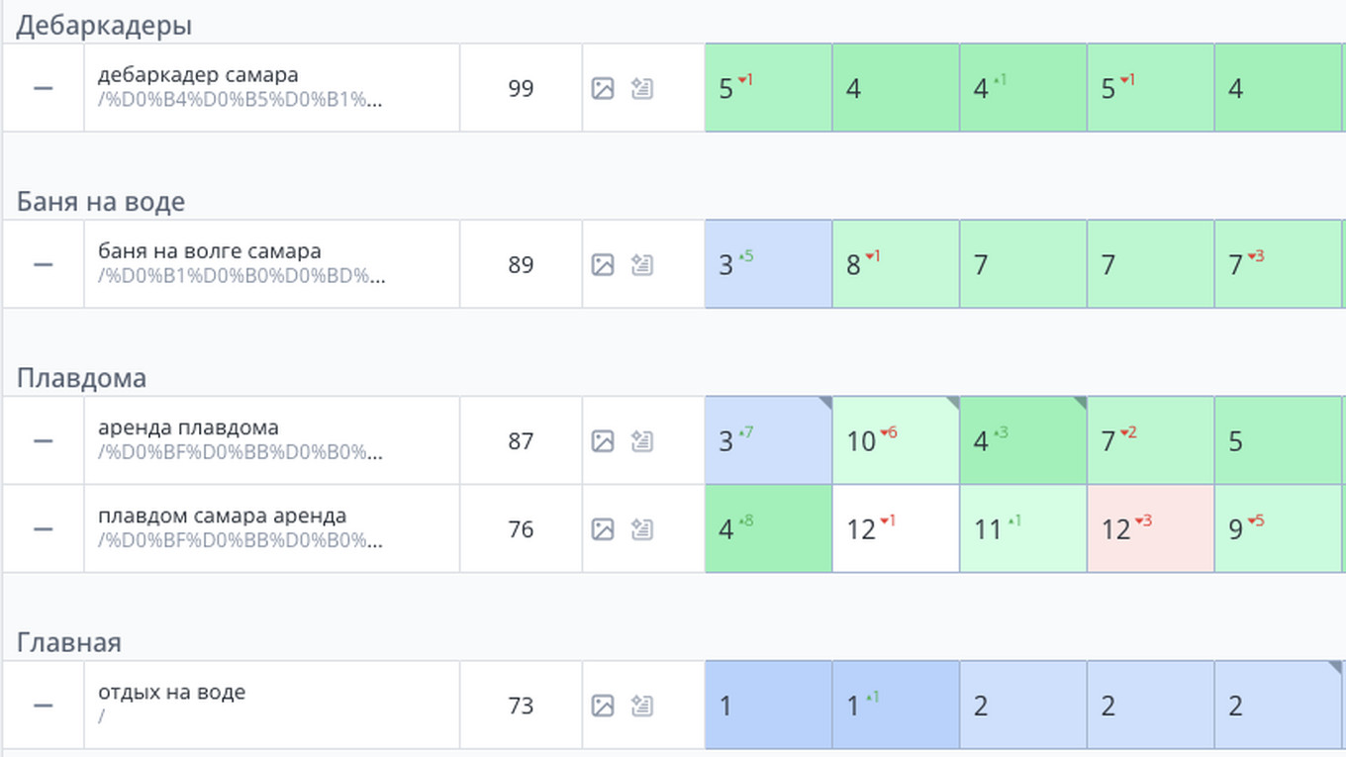The height and width of the screenshot is (757, 1346).
Task: Click frequency value 99 for дебаркадер самара
Action: tap(521, 89)
